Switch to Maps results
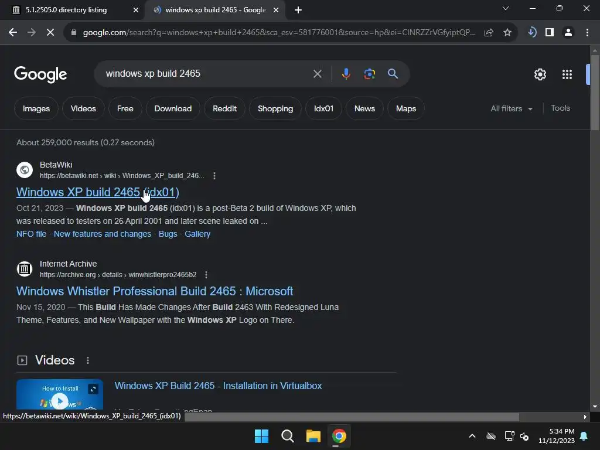600x450 pixels. click(x=406, y=108)
